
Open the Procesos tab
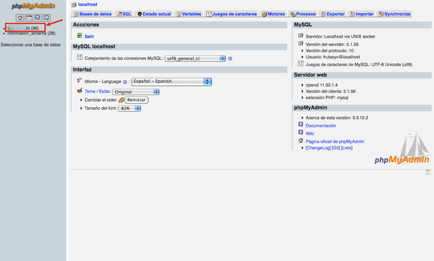tap(303, 14)
